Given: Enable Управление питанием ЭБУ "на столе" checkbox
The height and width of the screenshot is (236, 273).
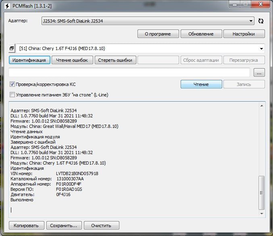Looking at the screenshot, I should tap(12, 95).
